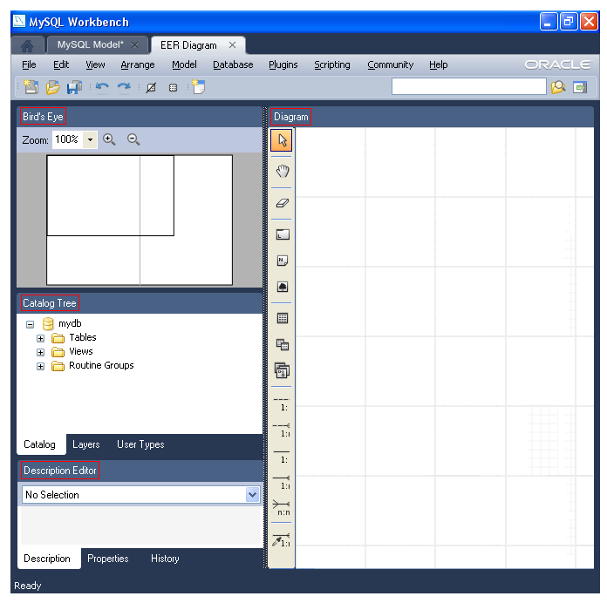Click the toolbar icon right of search
Image resolution: width=607 pixels, height=603 pixels.
pyautogui.click(x=580, y=87)
